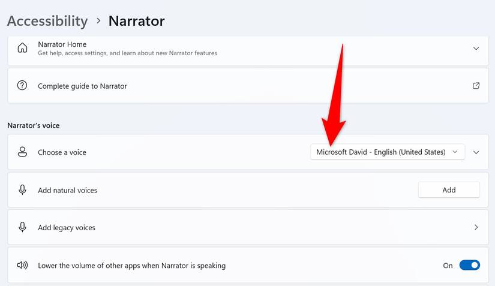Open the Microsoft David voice dropdown

pyautogui.click(x=387, y=152)
